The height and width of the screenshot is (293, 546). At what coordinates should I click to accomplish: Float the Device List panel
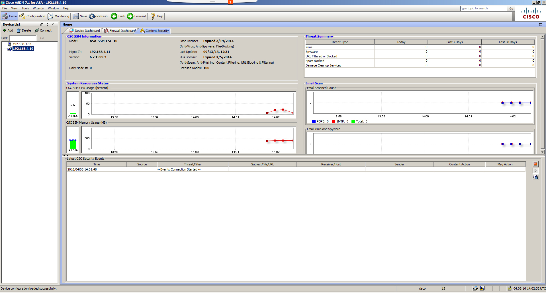pos(42,24)
